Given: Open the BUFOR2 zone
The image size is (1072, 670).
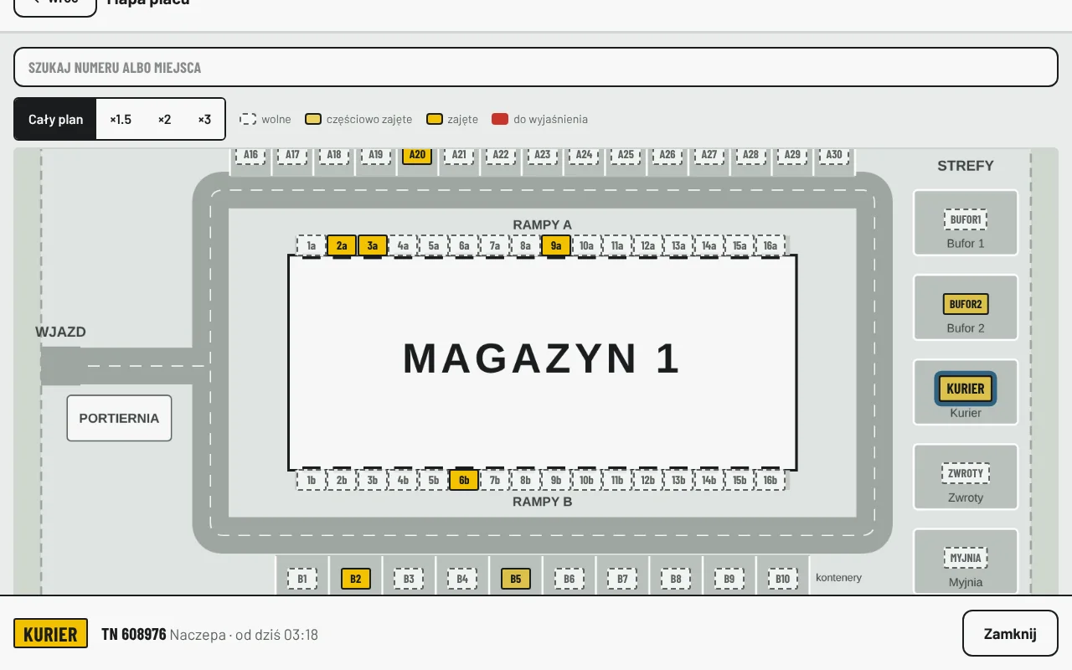Looking at the screenshot, I should pyautogui.click(x=966, y=304).
